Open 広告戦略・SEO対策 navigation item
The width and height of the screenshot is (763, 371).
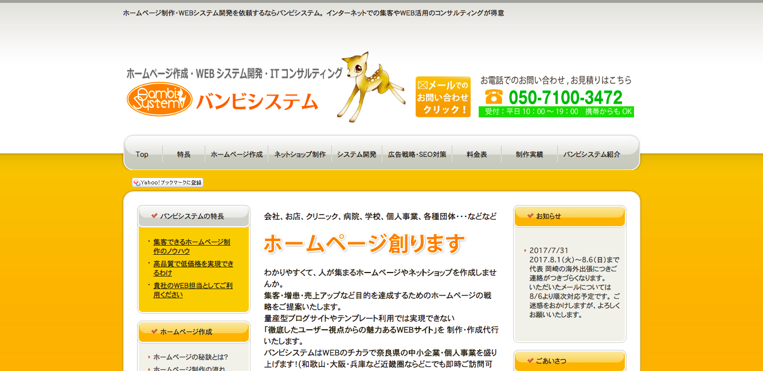tap(417, 155)
